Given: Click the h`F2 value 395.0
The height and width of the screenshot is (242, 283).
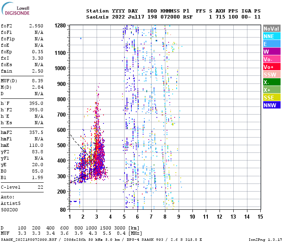Looking at the screenshot, I should [36, 110].
